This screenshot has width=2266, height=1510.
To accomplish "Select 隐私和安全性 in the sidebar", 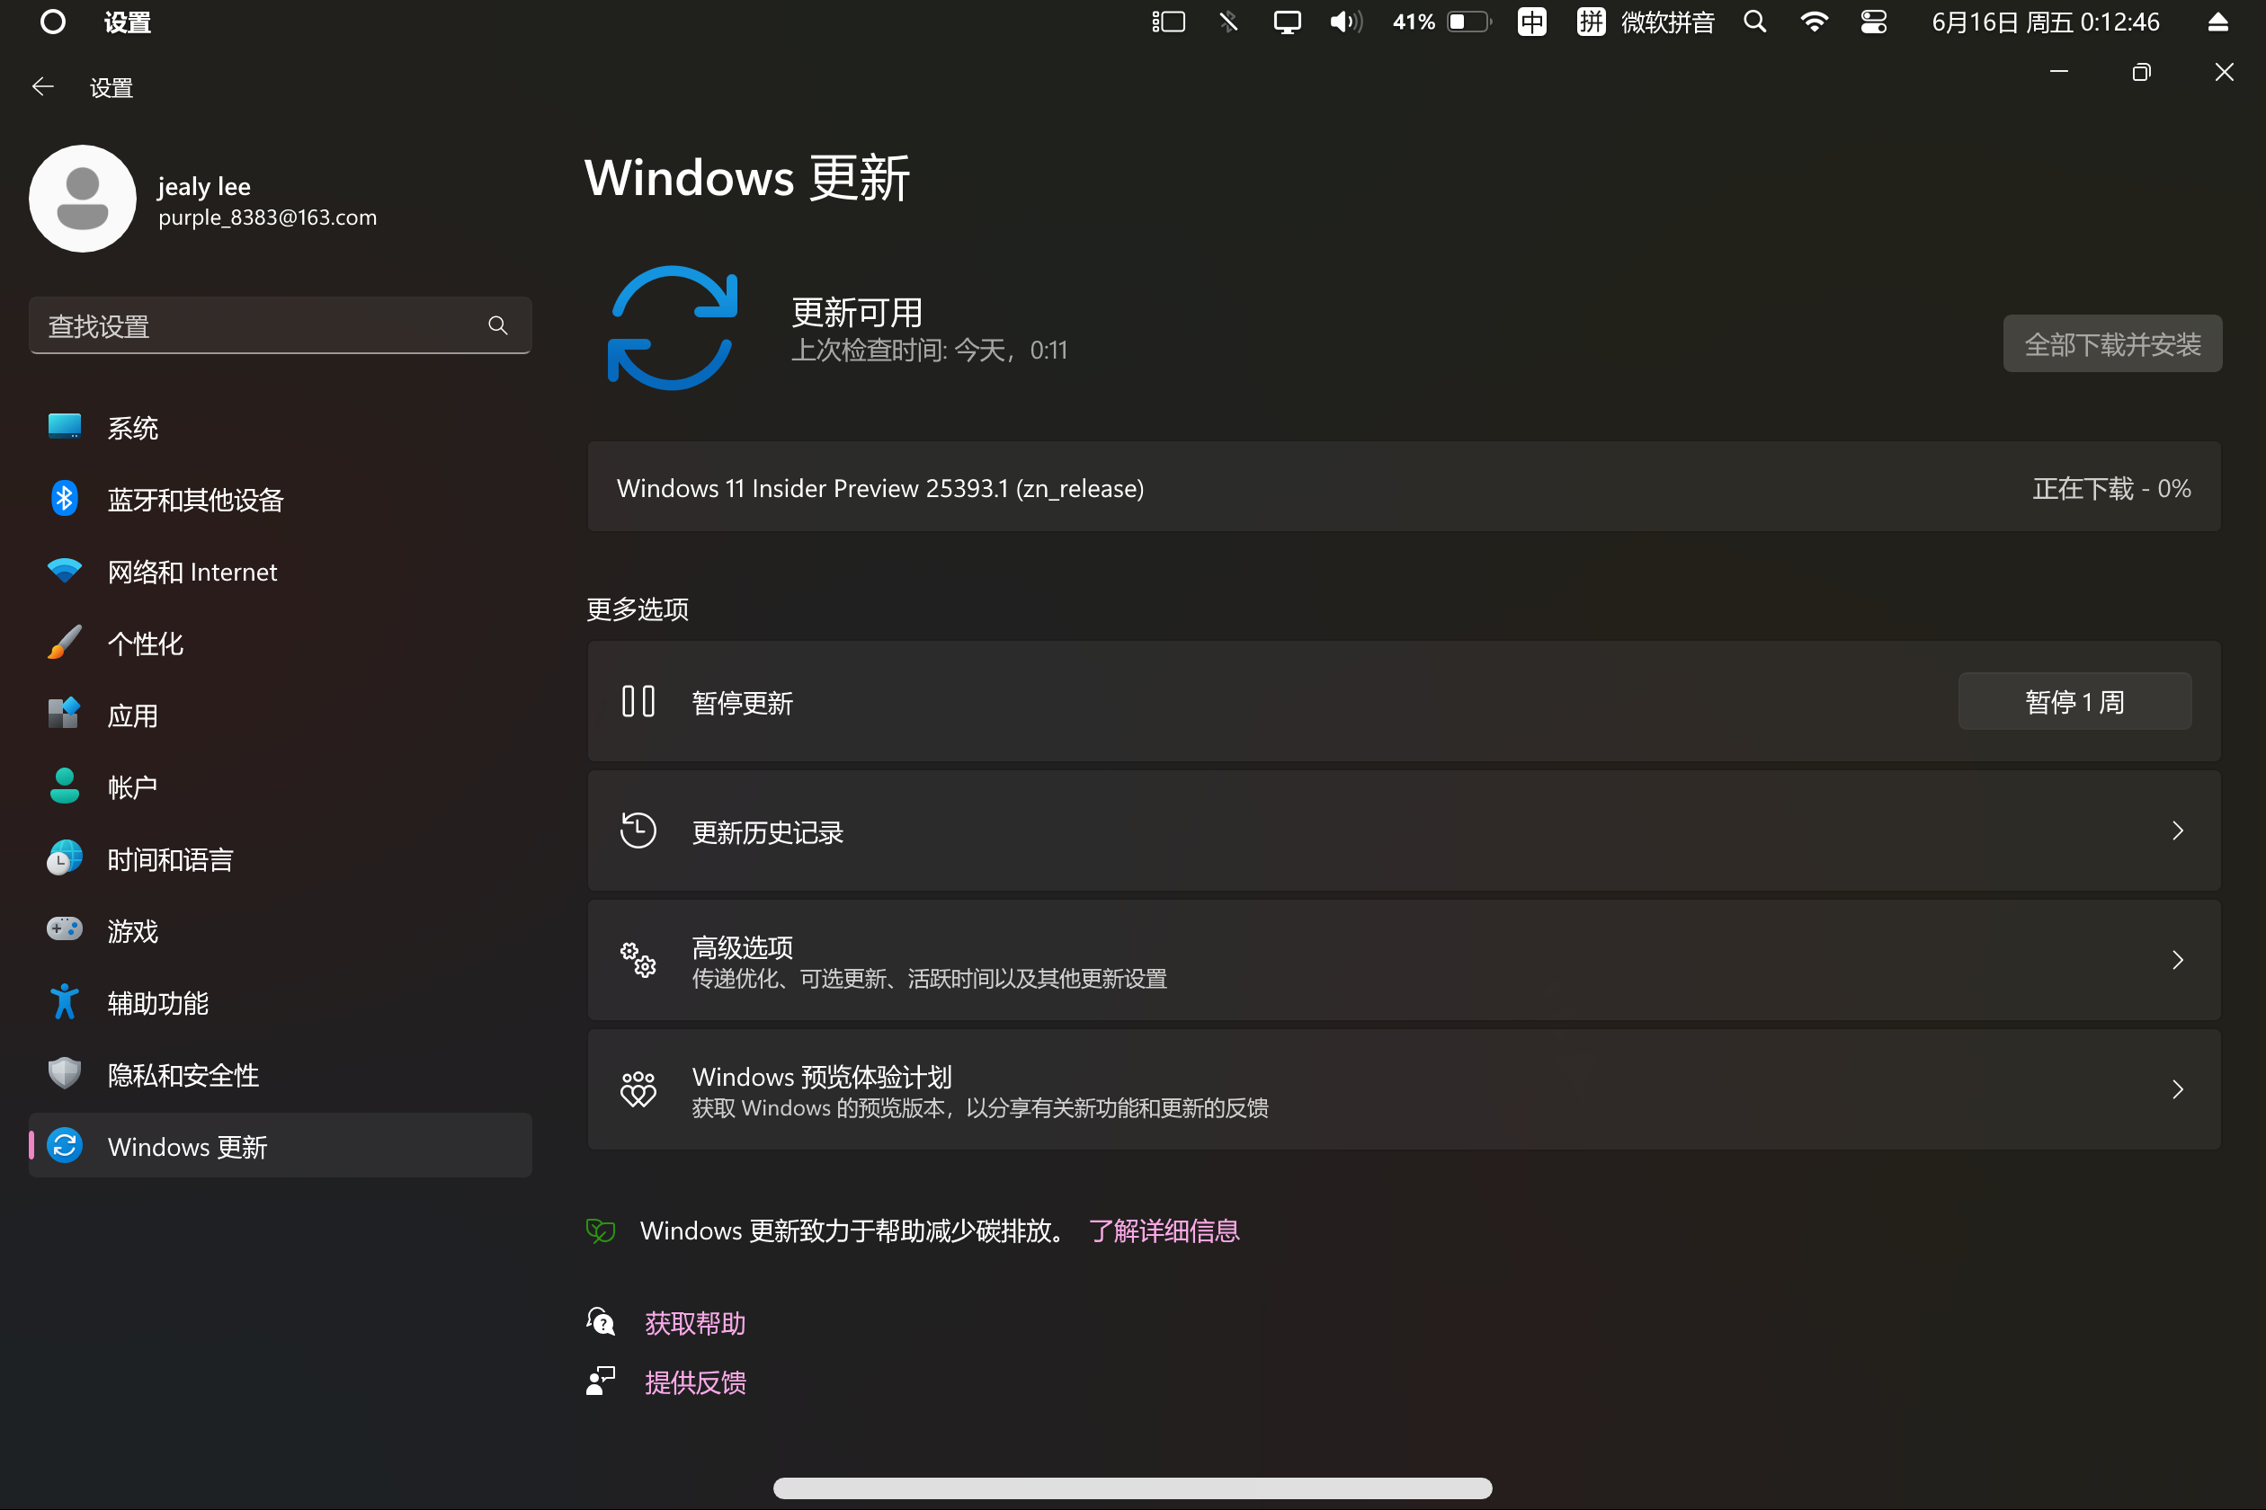I will 281,1075.
